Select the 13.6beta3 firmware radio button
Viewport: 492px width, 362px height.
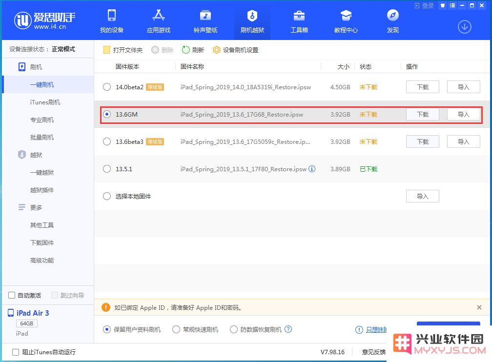pyautogui.click(x=107, y=141)
